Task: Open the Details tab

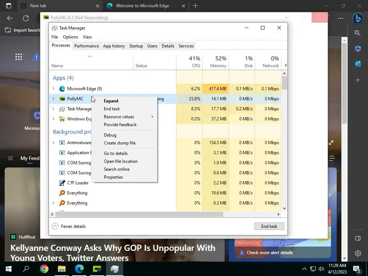Action: [168, 46]
